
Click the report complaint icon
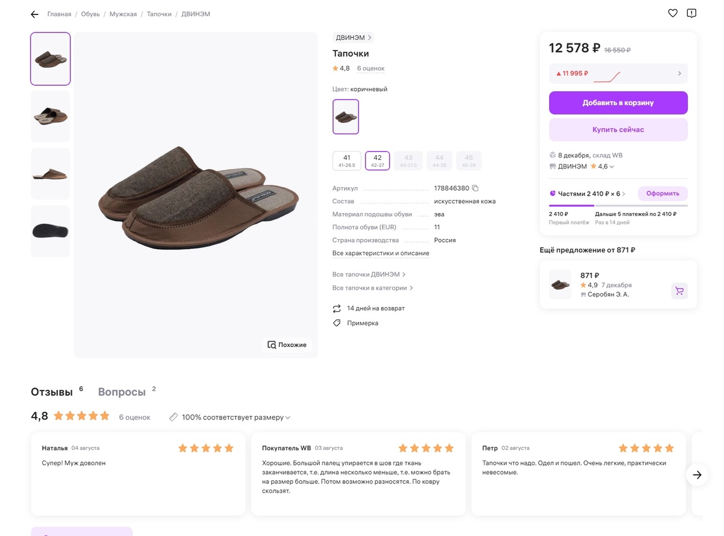tap(691, 13)
